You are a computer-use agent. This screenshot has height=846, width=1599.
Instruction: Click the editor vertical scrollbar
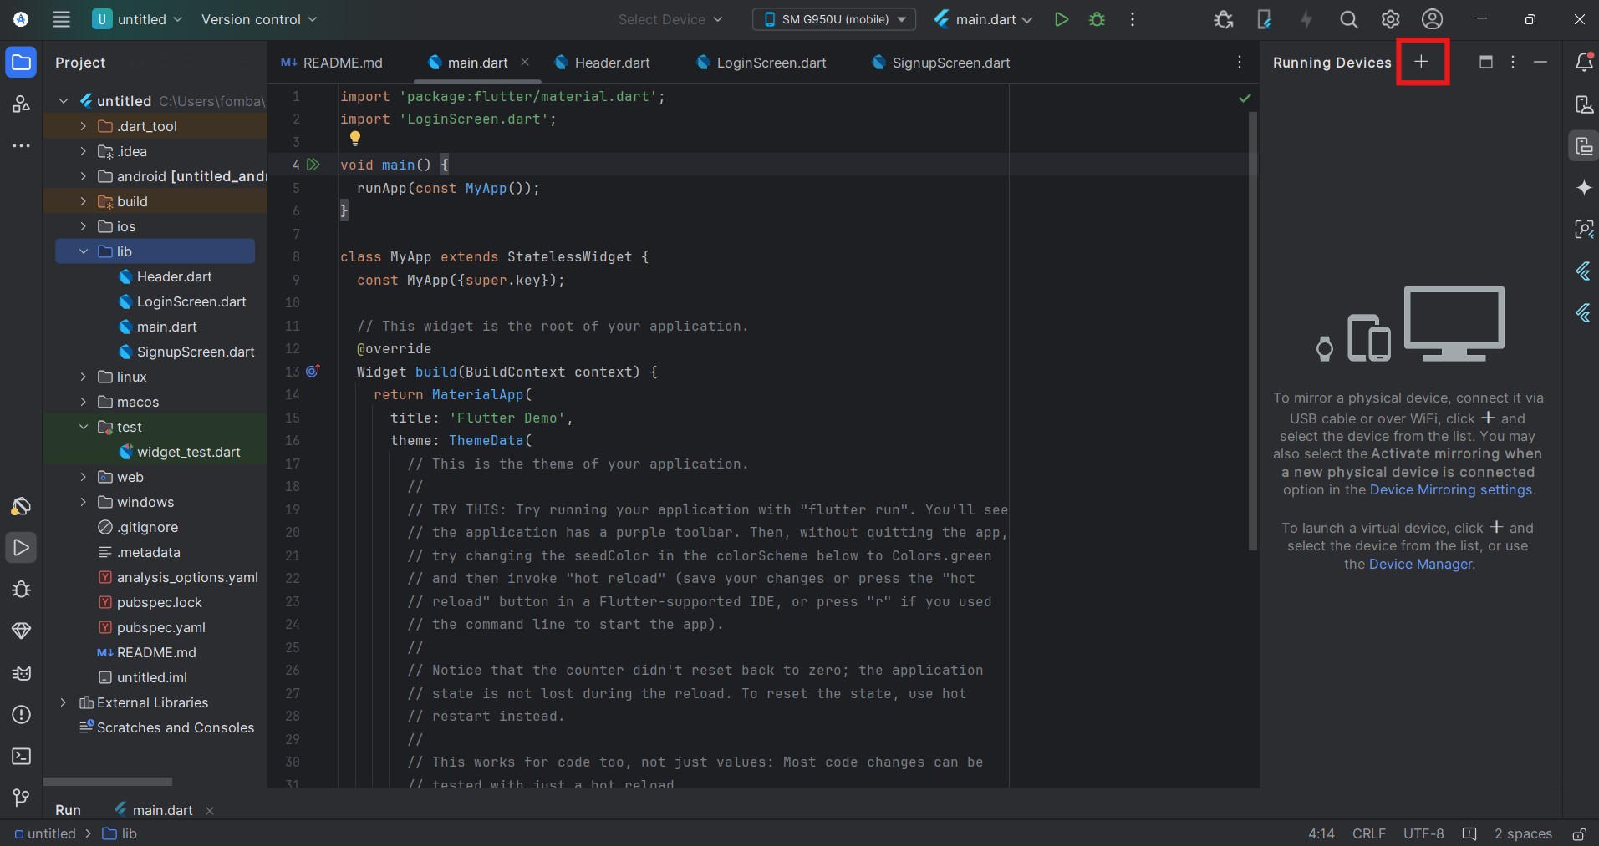pyautogui.click(x=1252, y=331)
